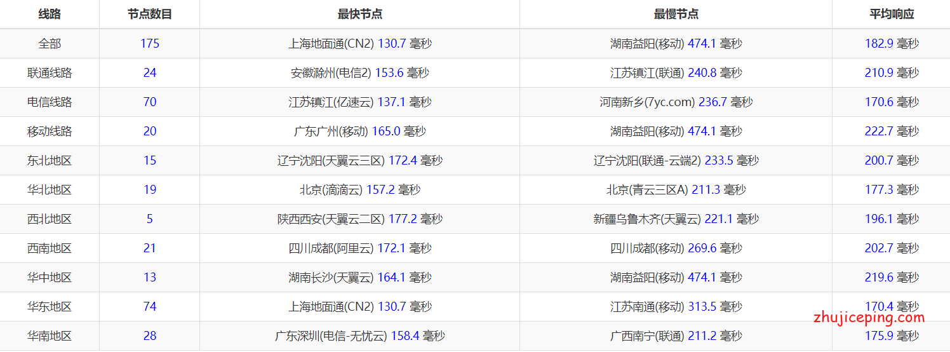The image size is (950, 352).
Task: Click node count 20 for 移动线路
Action: click(x=150, y=132)
